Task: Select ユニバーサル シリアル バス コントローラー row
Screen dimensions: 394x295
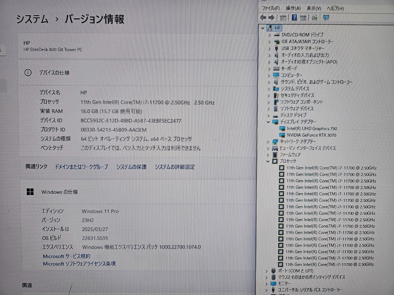Action: coord(310,290)
